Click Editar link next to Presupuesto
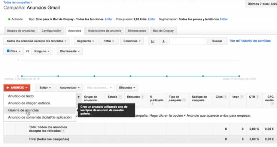The image size is (277, 147). click(x=152, y=19)
